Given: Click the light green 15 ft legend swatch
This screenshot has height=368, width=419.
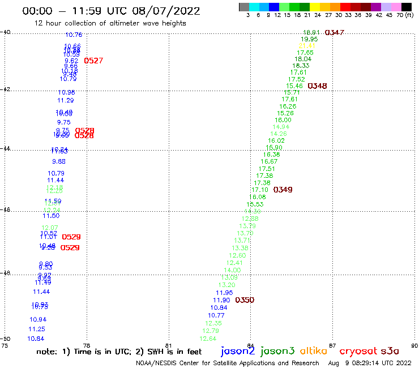Looking at the screenshot, I should (284, 7).
